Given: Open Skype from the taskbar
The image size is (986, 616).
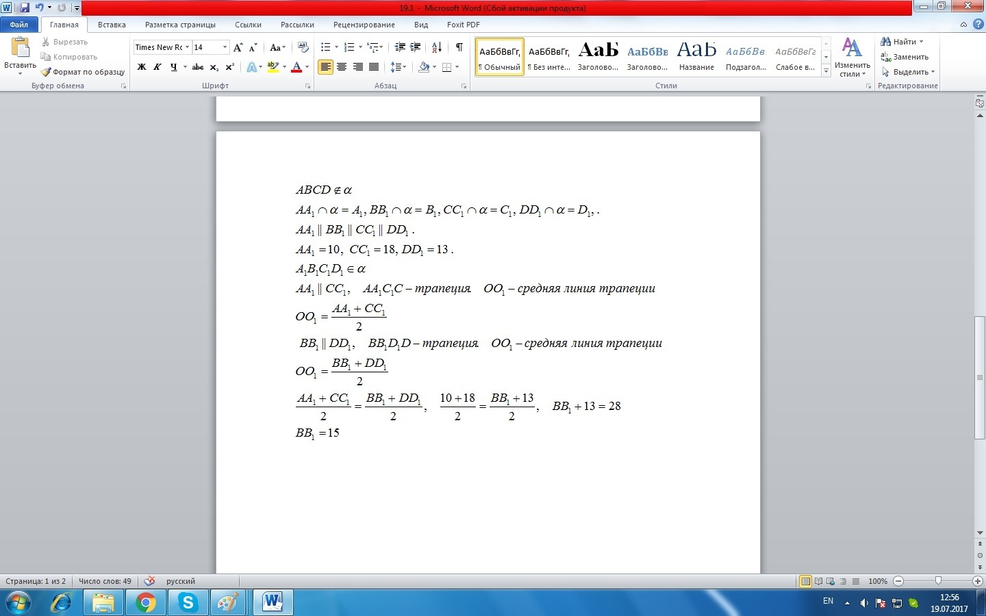Looking at the screenshot, I should [187, 603].
